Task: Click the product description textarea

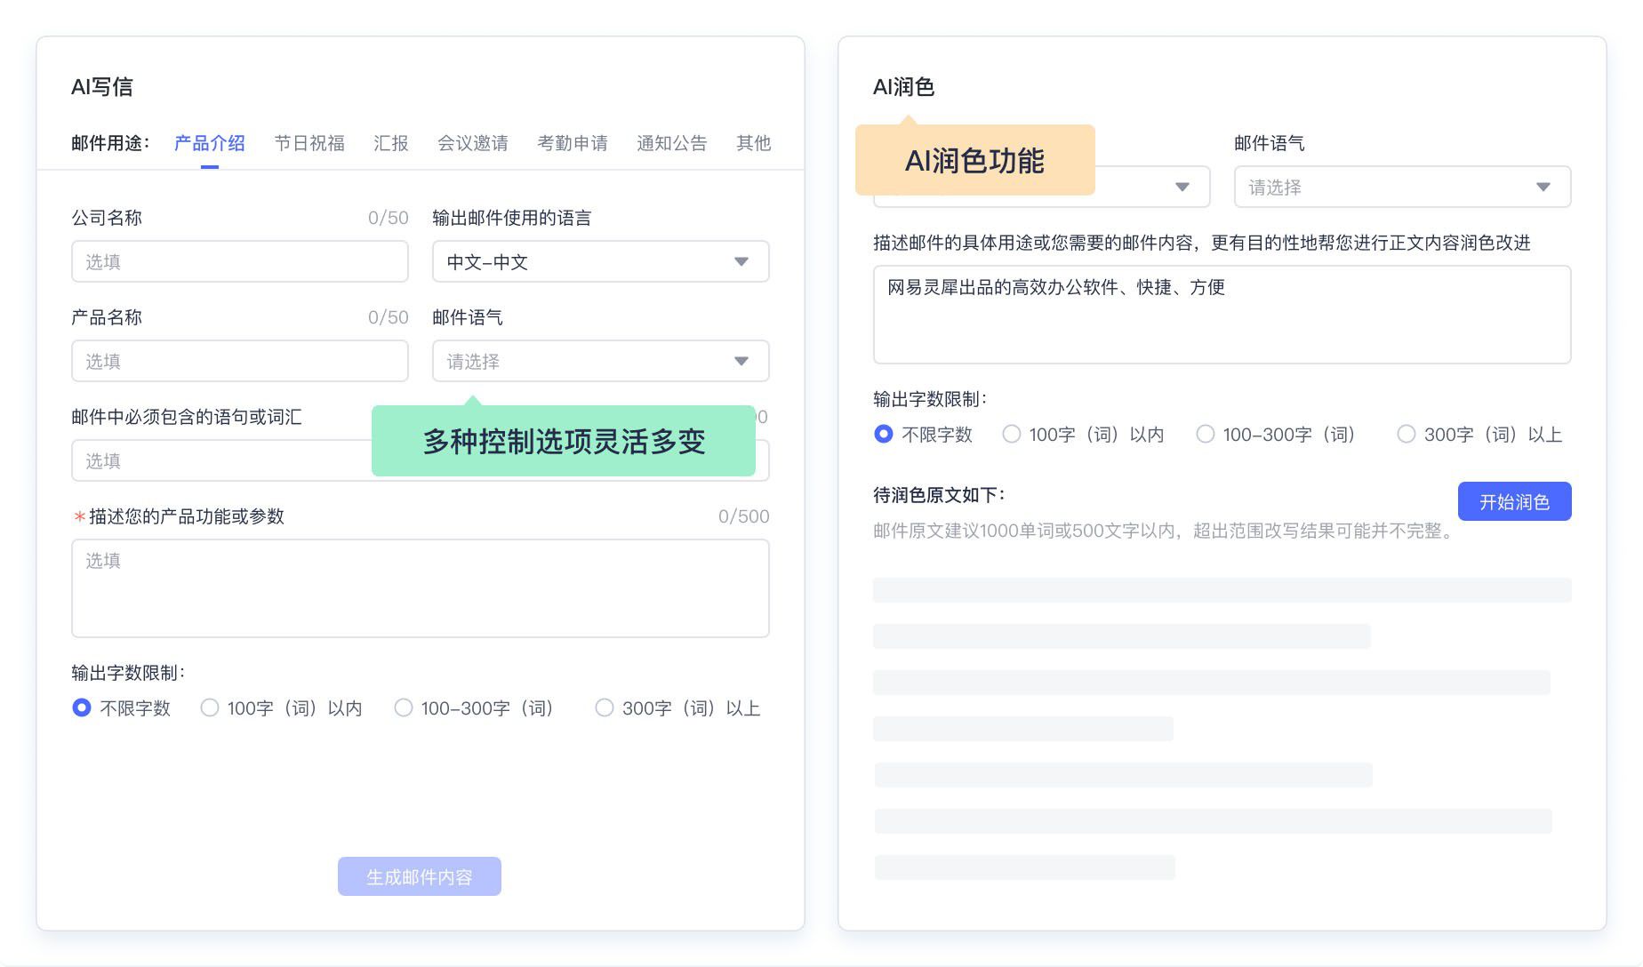Action: pyautogui.click(x=419, y=588)
